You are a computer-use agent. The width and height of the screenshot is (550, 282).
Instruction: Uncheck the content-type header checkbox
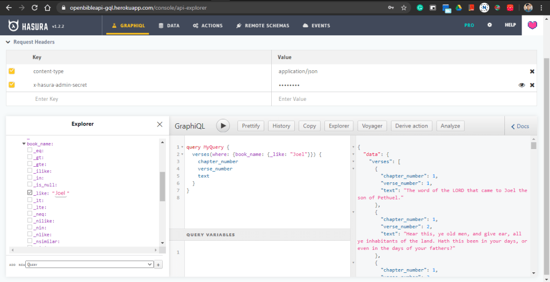[12, 71]
